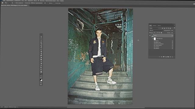195x109 pixels.
Task: Click the Home icon in options bar
Action: 2,3
